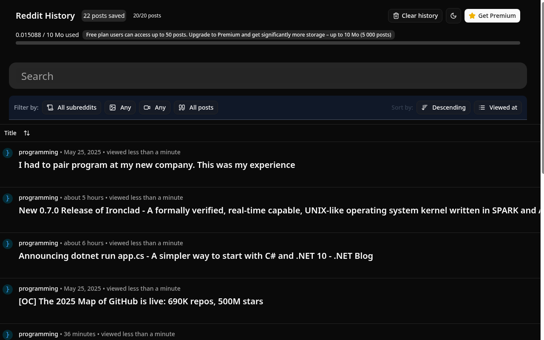Open Get Premium upgrade

tap(492, 16)
